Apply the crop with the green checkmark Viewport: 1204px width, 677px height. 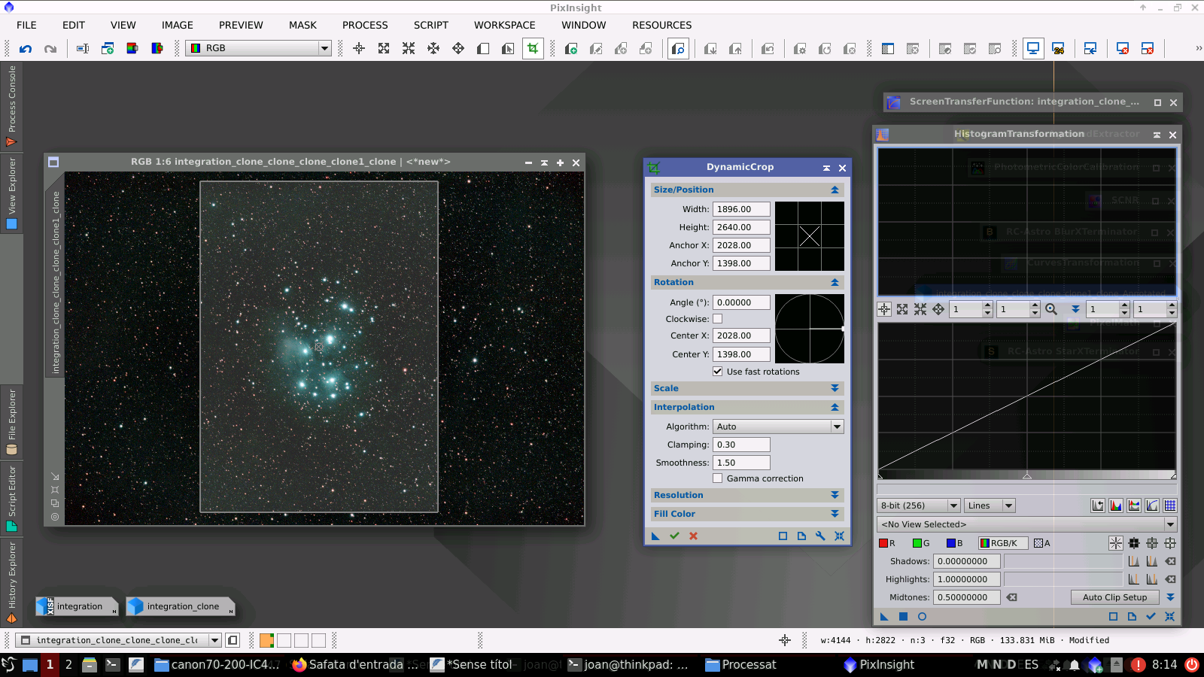point(674,536)
